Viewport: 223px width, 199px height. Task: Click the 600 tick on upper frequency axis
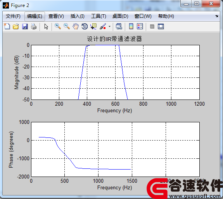[115, 104]
